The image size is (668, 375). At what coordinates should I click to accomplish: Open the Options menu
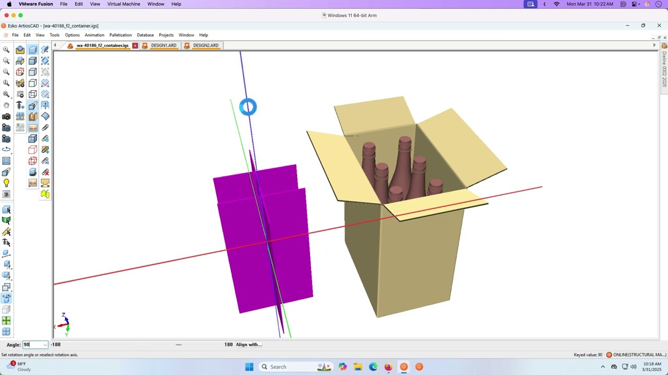(72, 35)
